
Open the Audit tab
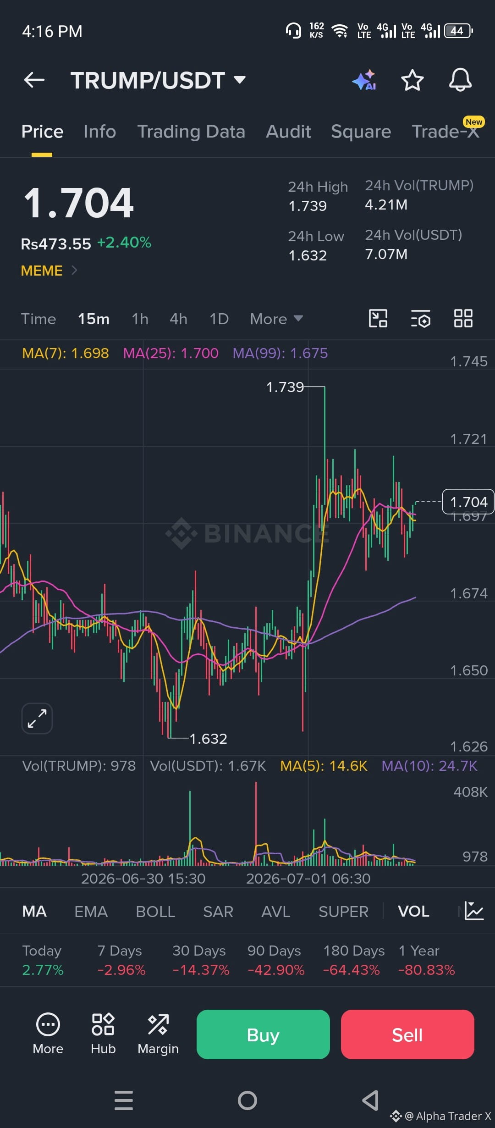(288, 132)
